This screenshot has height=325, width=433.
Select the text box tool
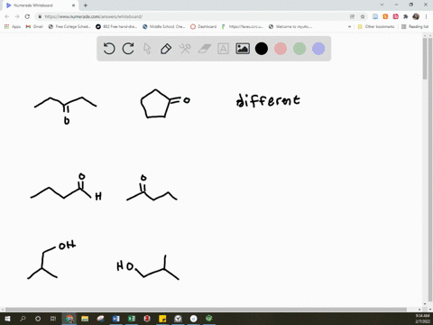[223, 49]
